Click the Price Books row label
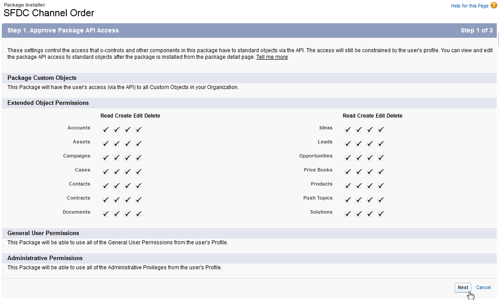Image resolution: width=499 pixels, height=300 pixels. [x=318, y=170]
